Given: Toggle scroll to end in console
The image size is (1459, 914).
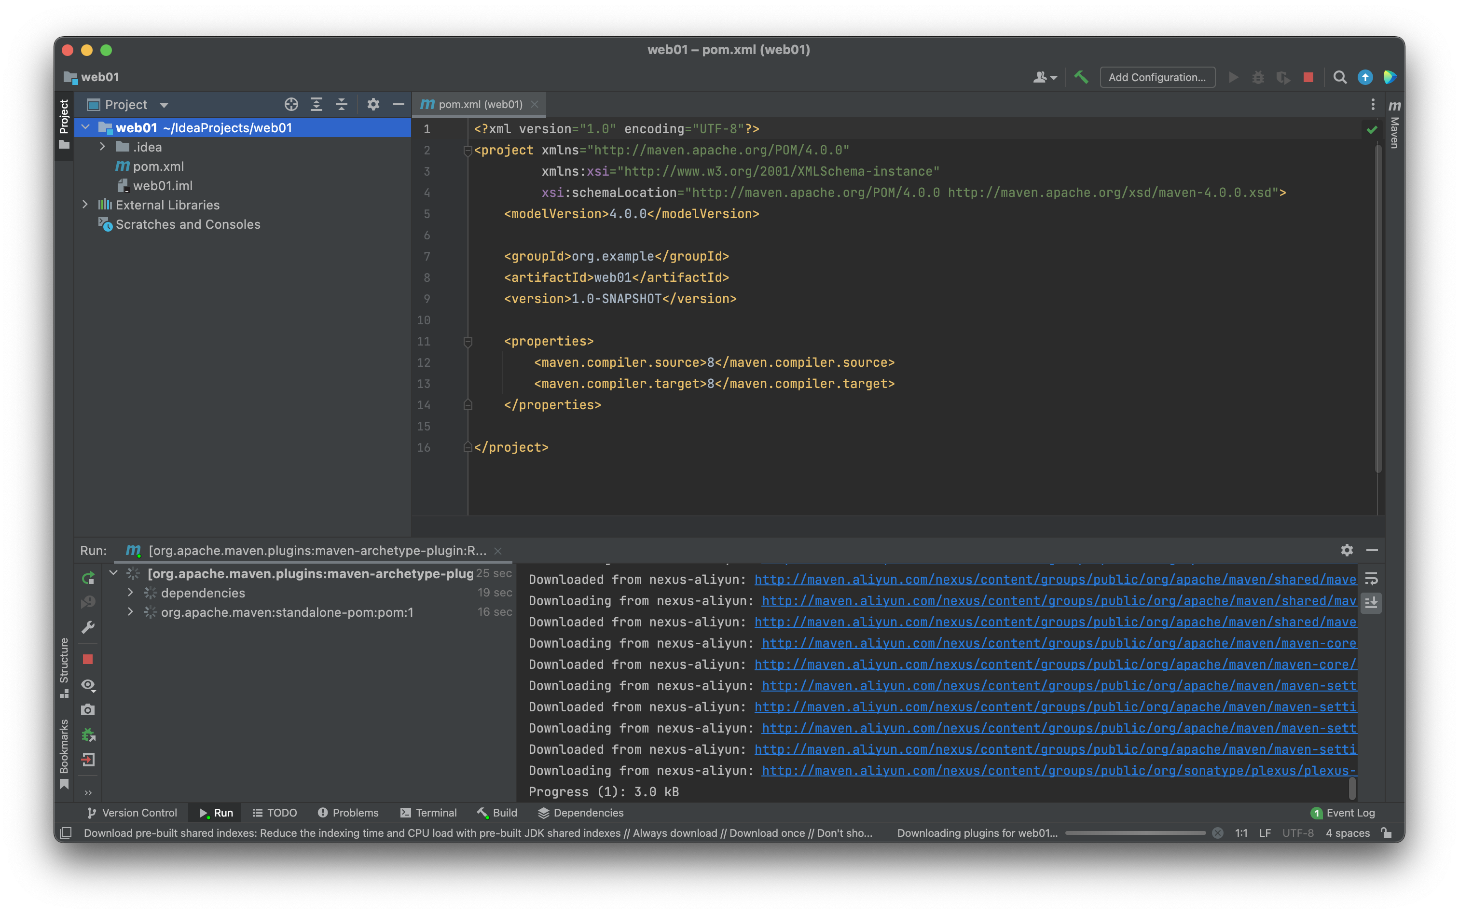Looking at the screenshot, I should point(1371,603).
